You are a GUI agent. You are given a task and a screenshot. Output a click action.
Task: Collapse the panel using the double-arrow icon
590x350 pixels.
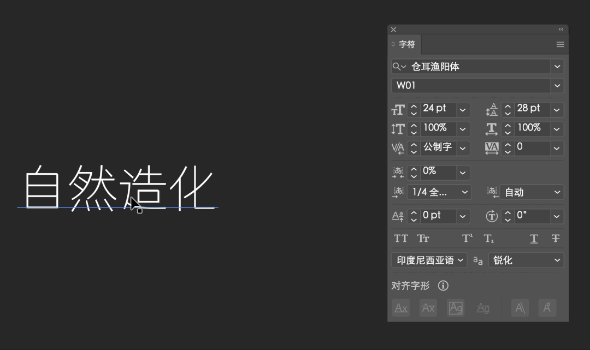[x=560, y=29]
